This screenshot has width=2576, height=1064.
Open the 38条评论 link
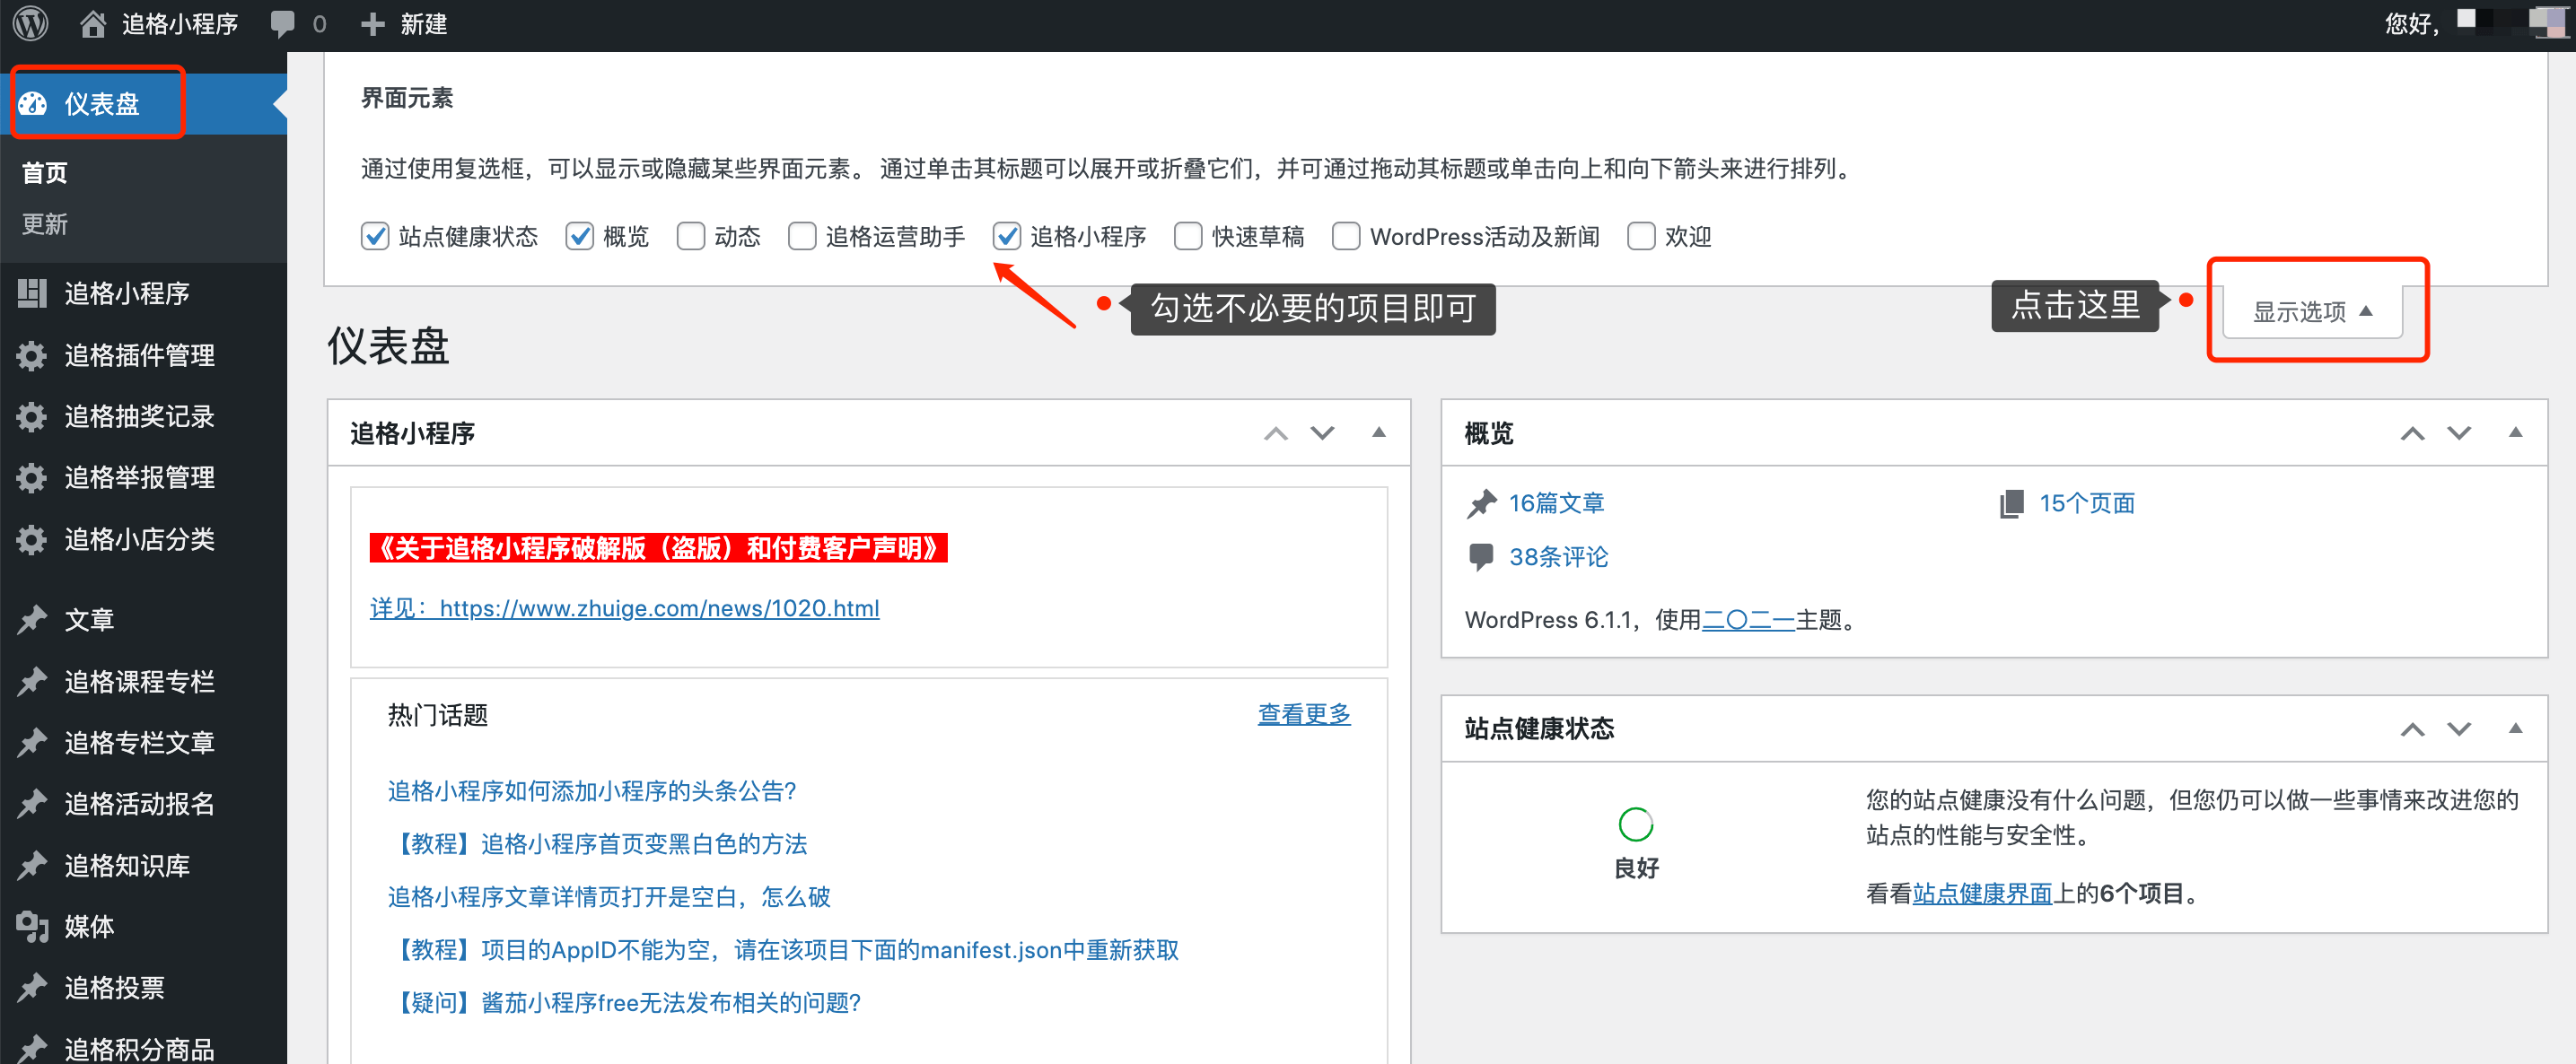pyautogui.click(x=1558, y=557)
